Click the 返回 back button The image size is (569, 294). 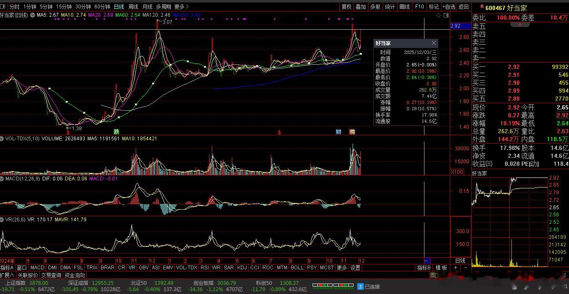click(464, 7)
